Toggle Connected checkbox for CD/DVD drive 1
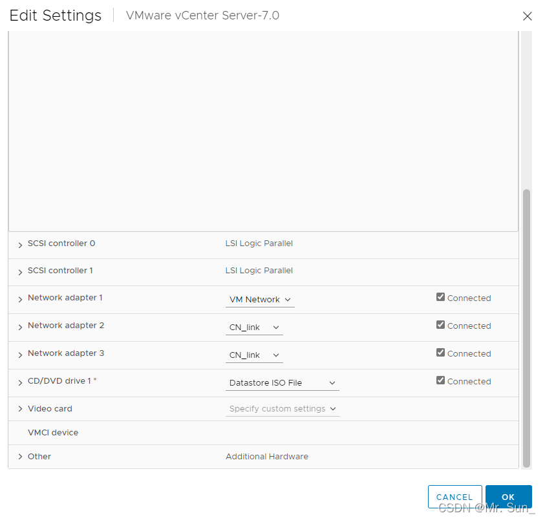 point(440,380)
